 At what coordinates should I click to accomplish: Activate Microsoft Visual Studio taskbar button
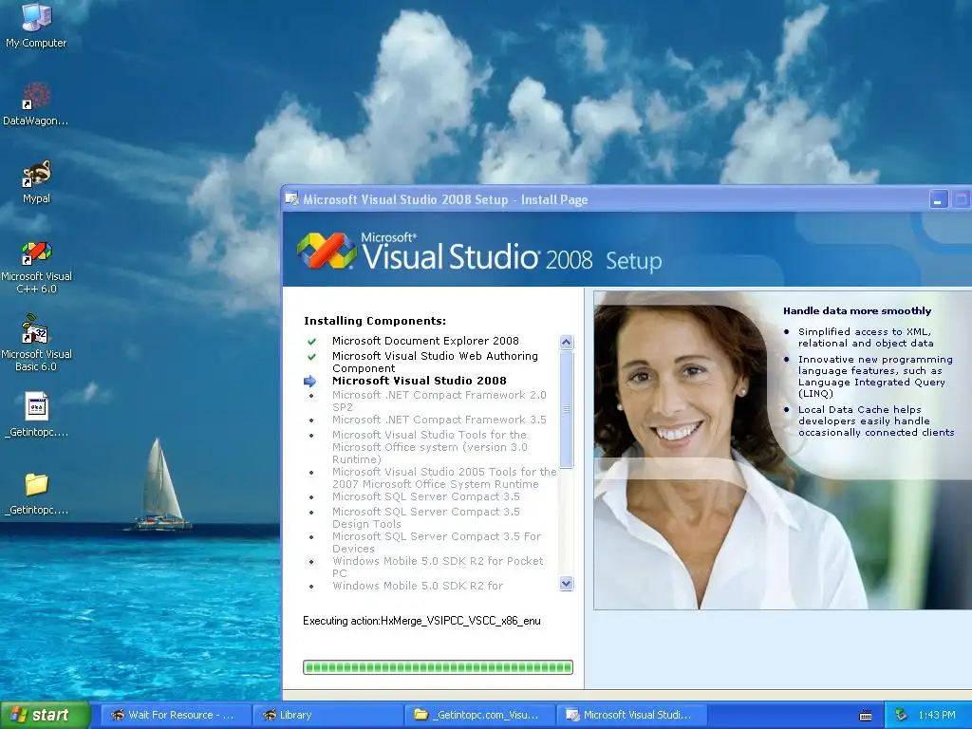pos(631,715)
